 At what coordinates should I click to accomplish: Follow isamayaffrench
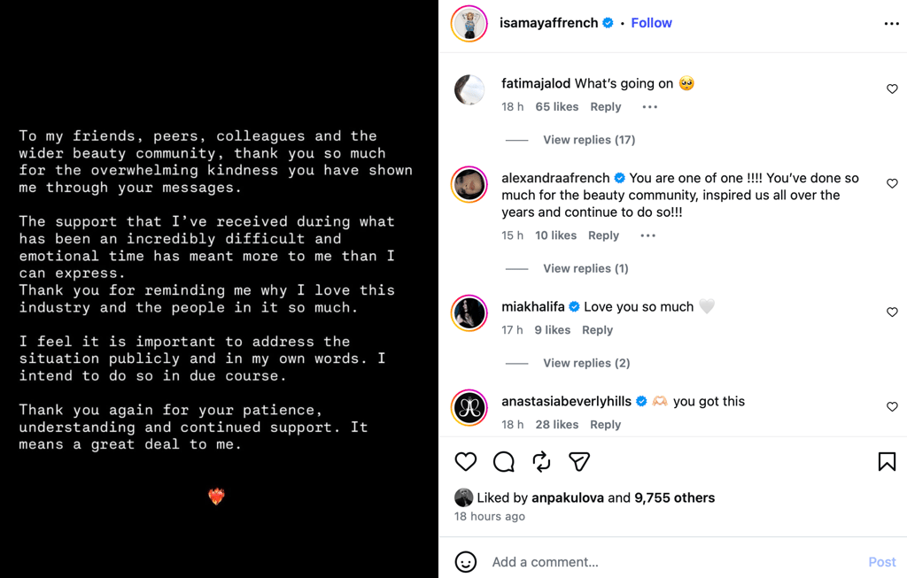pos(651,23)
